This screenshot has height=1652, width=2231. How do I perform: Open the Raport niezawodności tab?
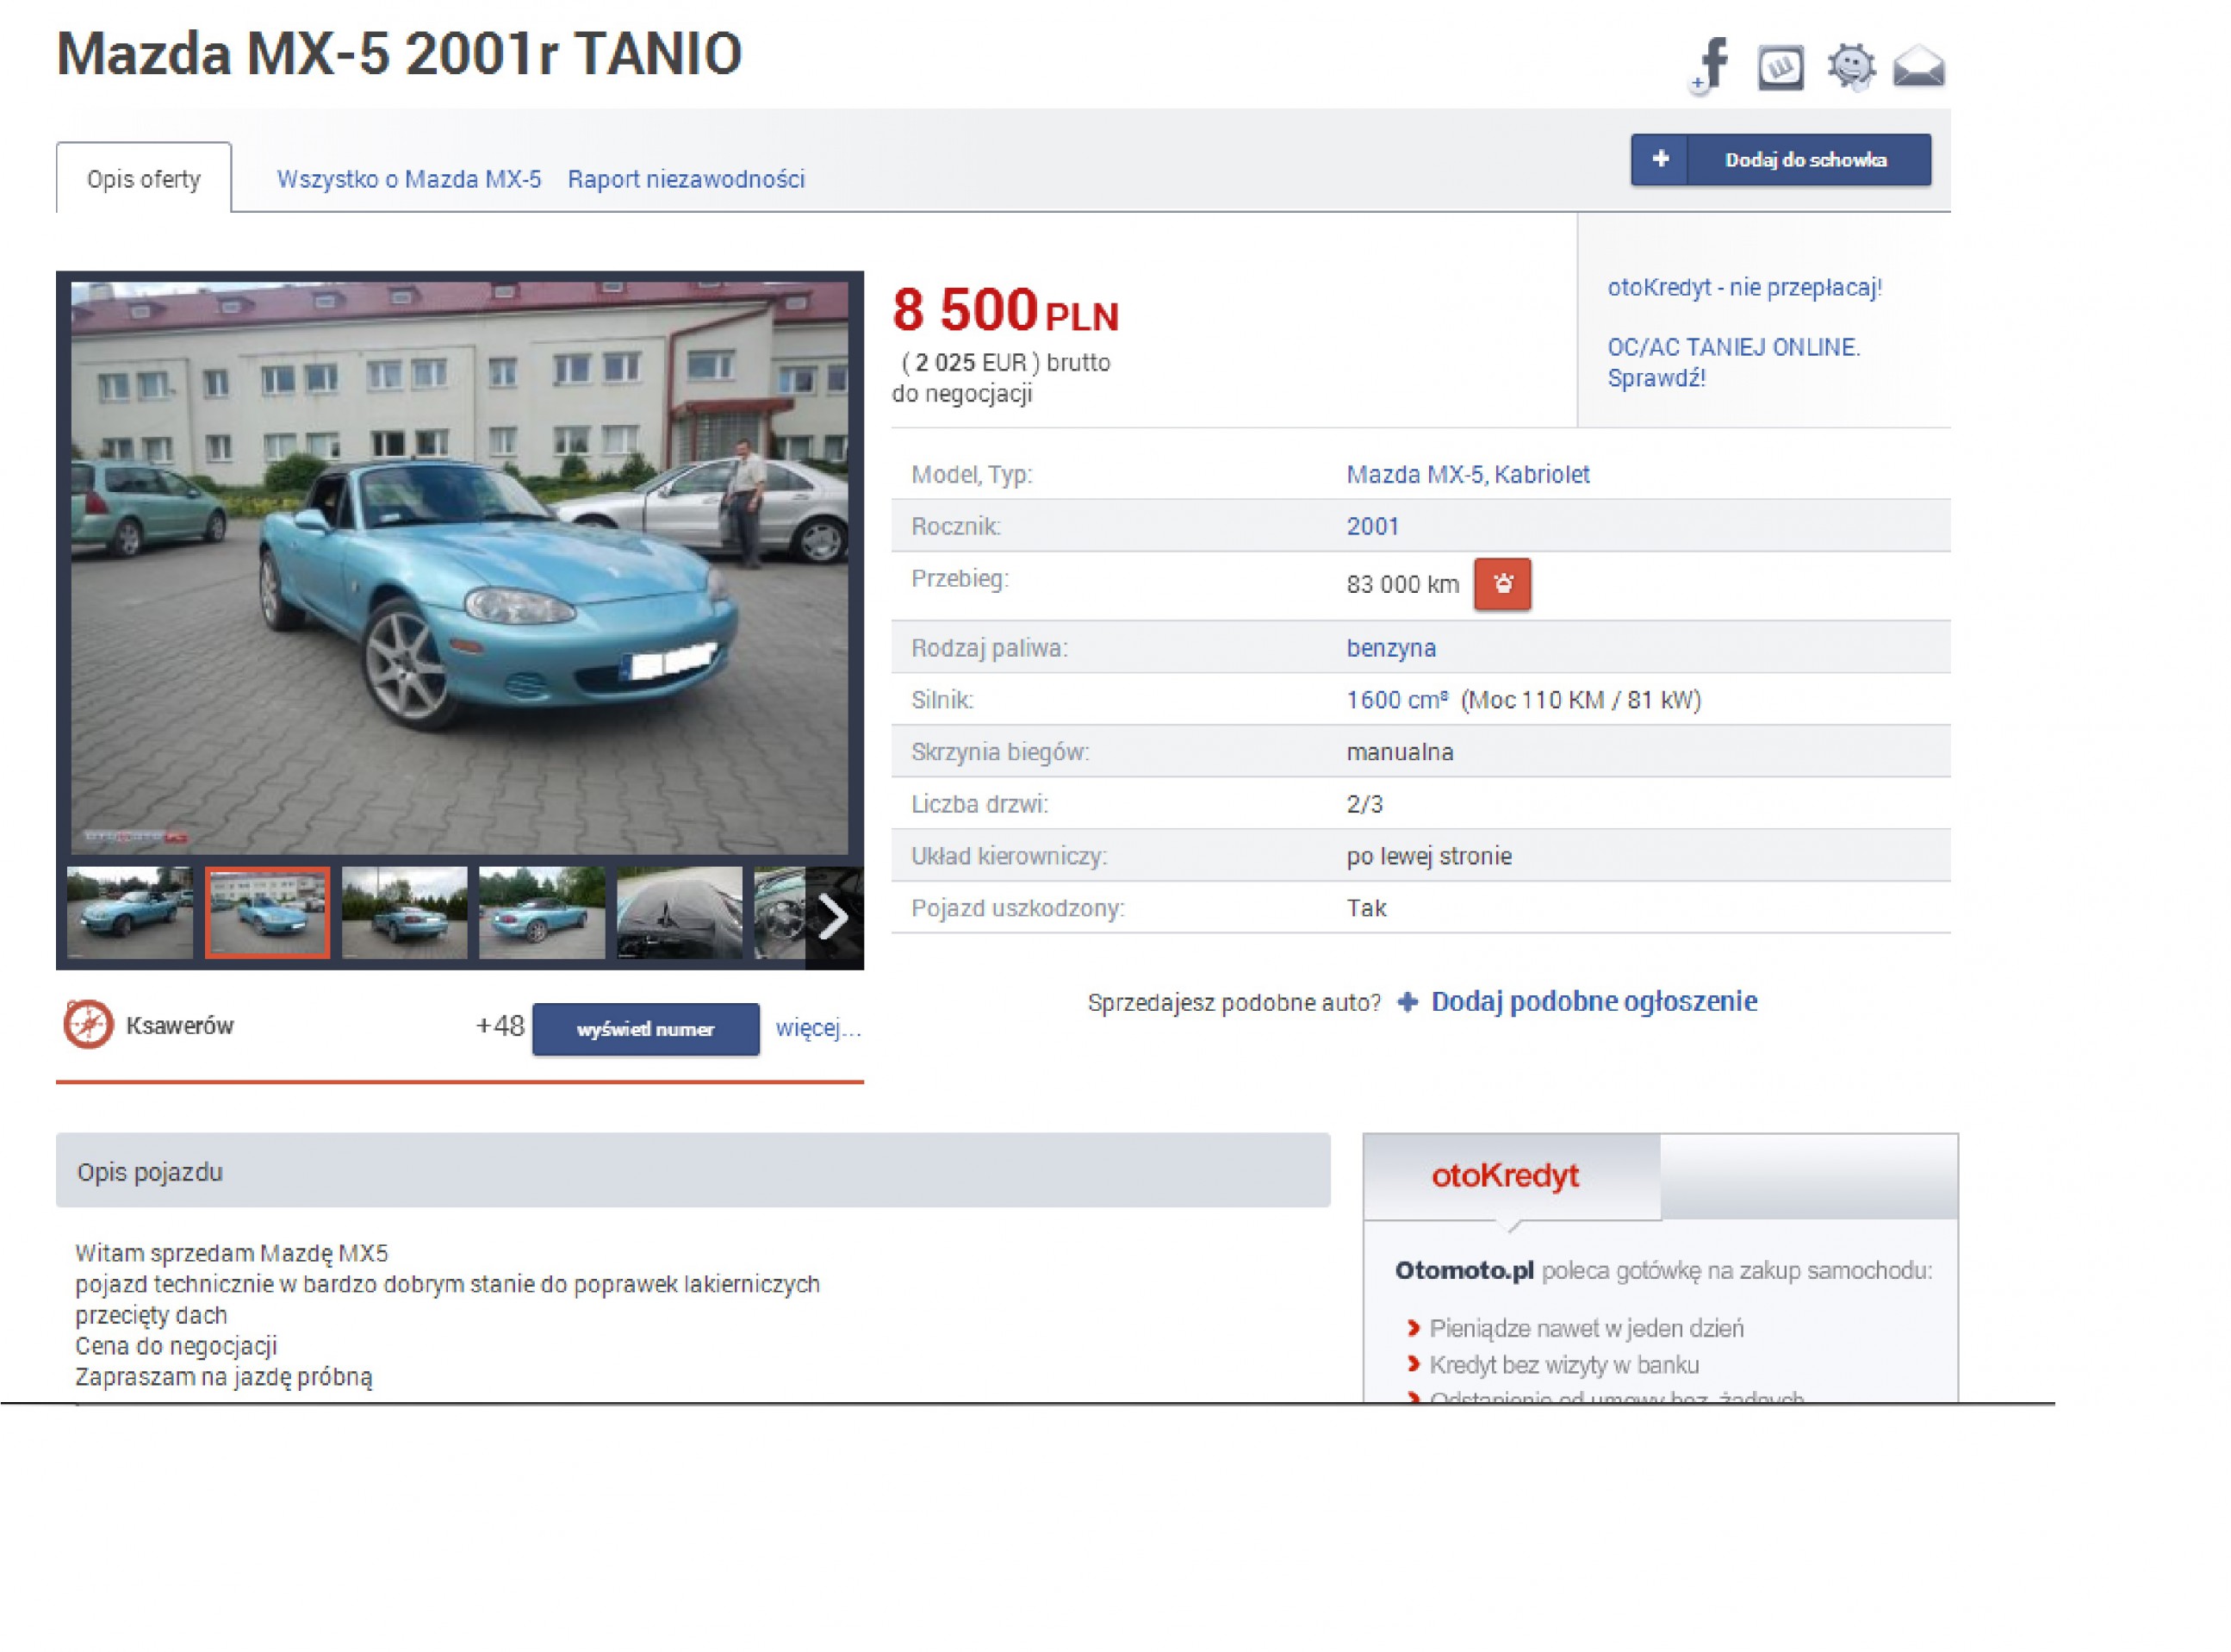coord(686,179)
